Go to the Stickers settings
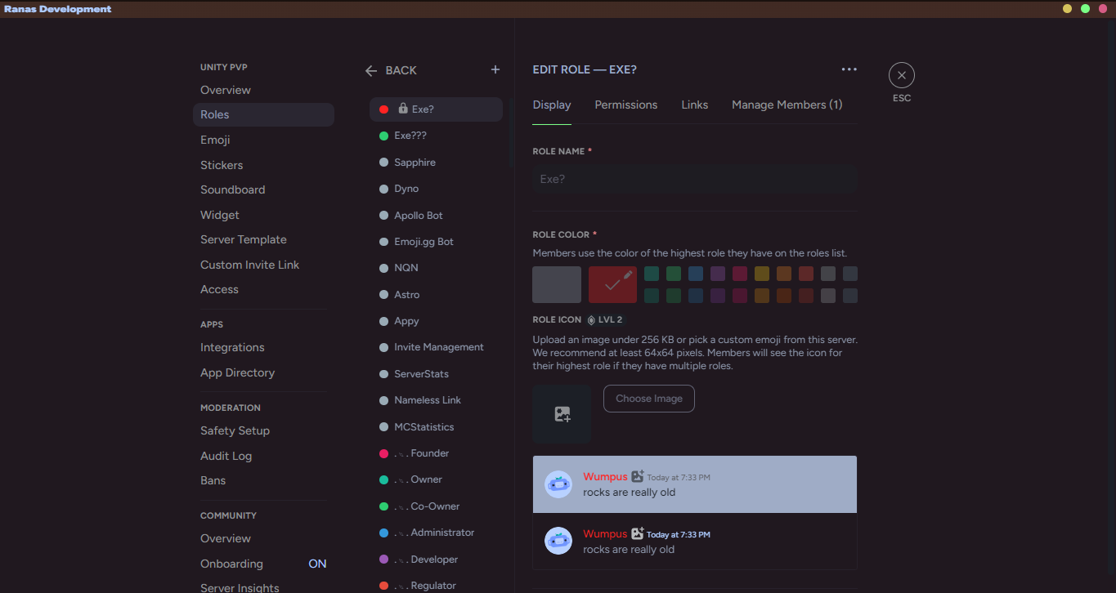 263,165
